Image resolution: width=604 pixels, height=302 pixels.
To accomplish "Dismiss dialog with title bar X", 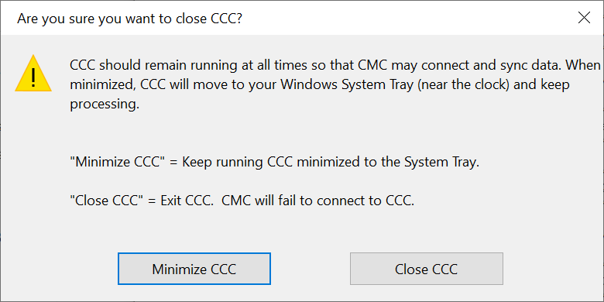I will click(x=585, y=18).
